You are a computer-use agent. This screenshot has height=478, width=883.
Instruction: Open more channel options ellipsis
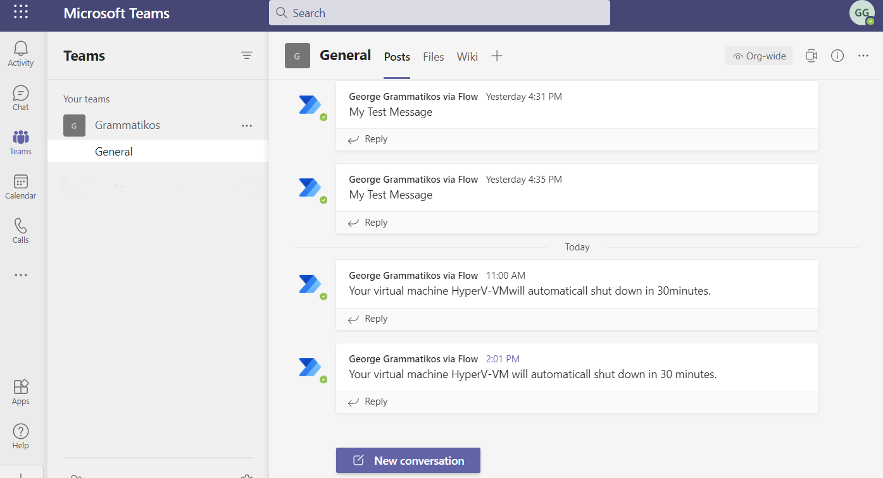863,56
